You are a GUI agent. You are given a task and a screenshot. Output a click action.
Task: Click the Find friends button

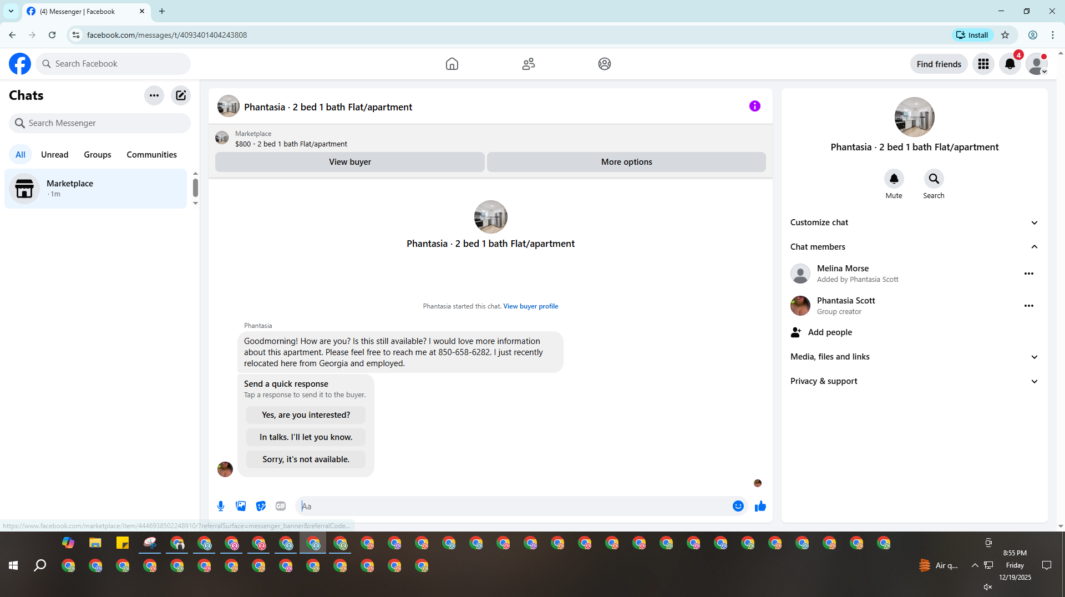(939, 64)
